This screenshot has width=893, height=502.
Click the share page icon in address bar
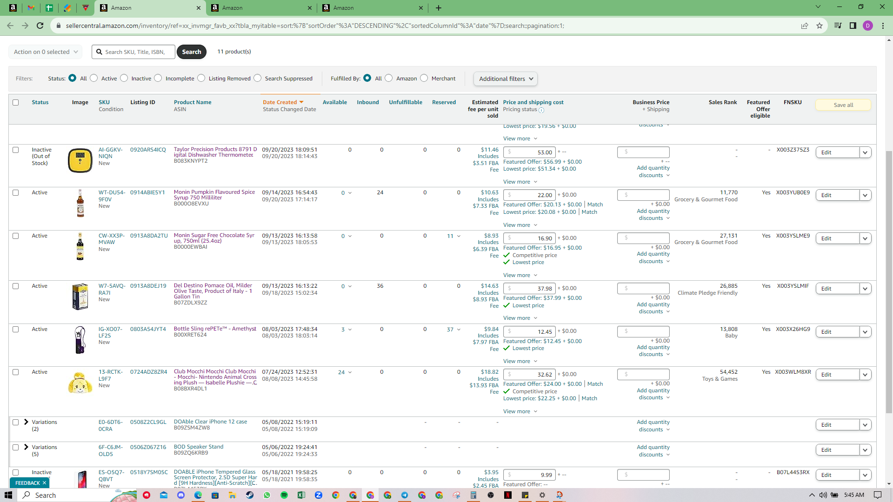[805, 26]
